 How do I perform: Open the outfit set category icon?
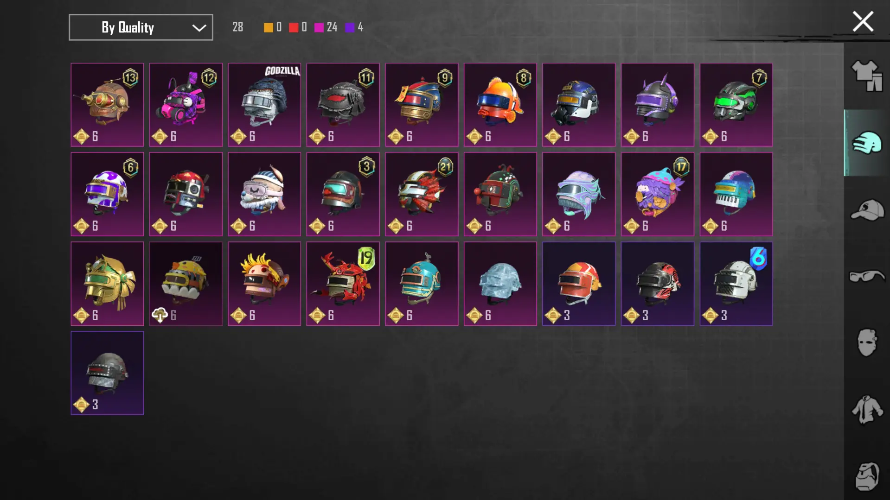tap(867, 76)
